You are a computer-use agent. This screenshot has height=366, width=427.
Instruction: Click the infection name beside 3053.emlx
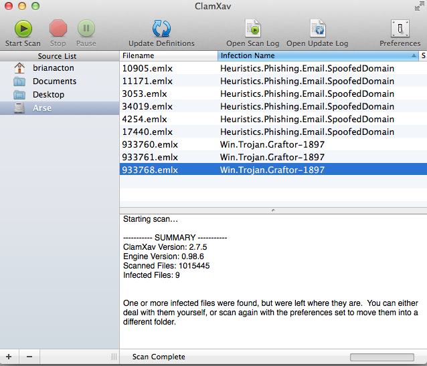coord(307,94)
